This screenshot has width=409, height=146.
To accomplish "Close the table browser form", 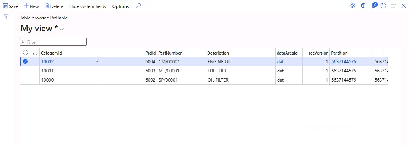I will (x=403, y=6).
